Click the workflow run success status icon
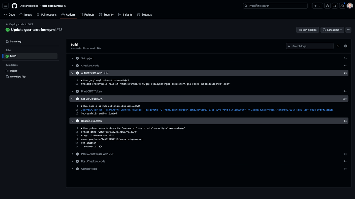Viewport: 355px width, 199px height. coord(7,30)
